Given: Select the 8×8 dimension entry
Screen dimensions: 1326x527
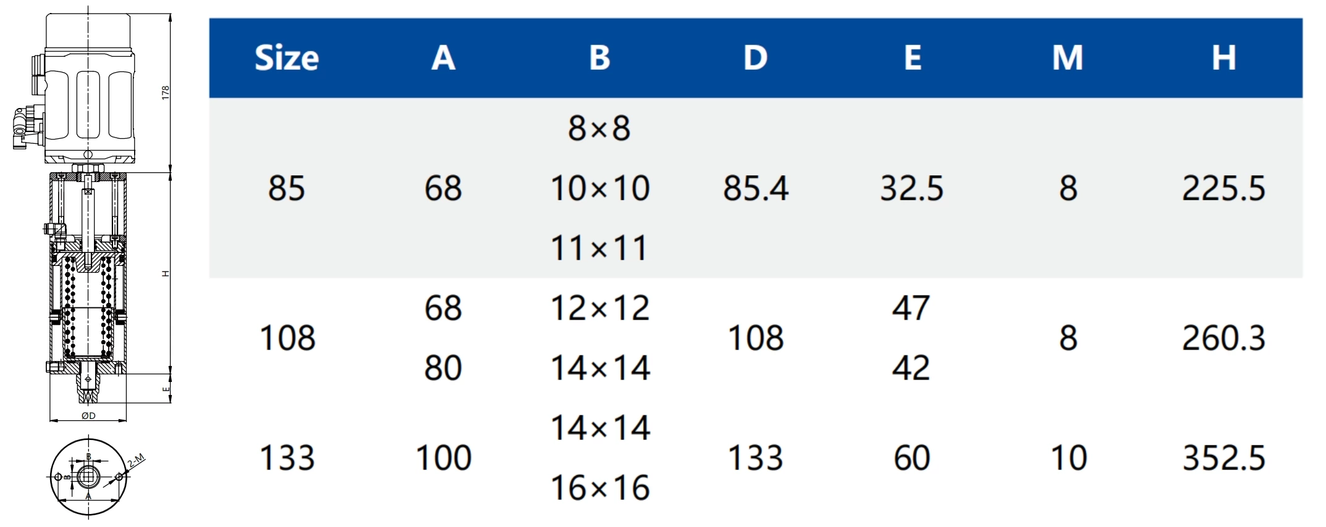Looking at the screenshot, I should click(599, 128).
